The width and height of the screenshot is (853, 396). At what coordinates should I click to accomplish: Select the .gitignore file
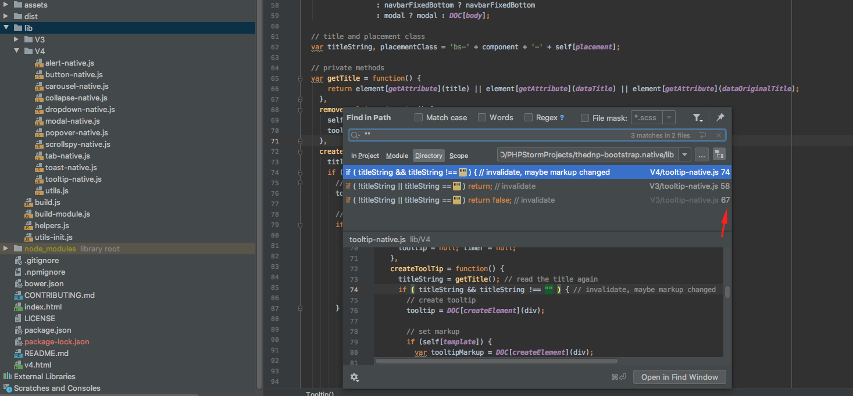(x=41, y=260)
